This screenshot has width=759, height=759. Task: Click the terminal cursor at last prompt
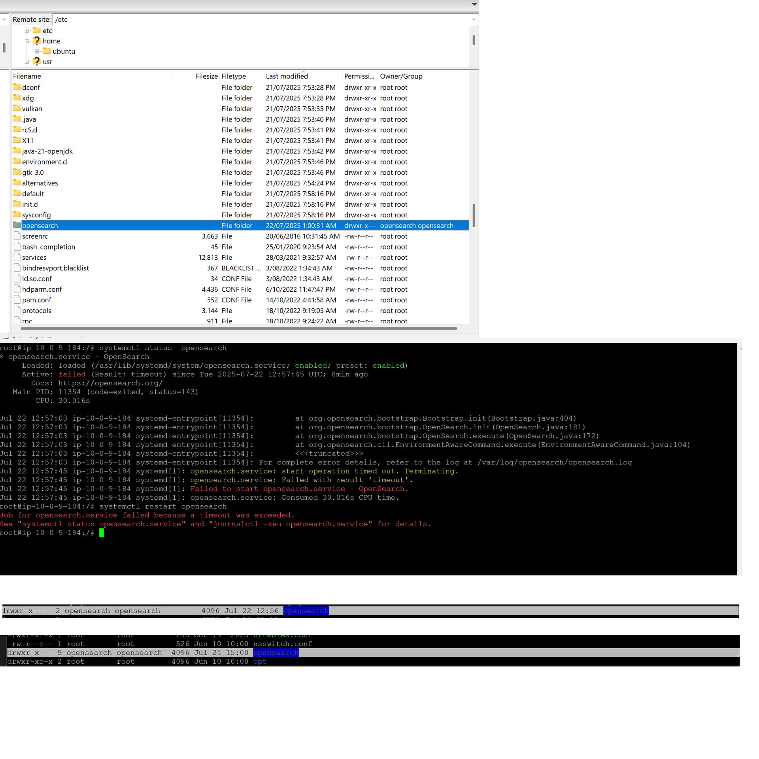102,533
